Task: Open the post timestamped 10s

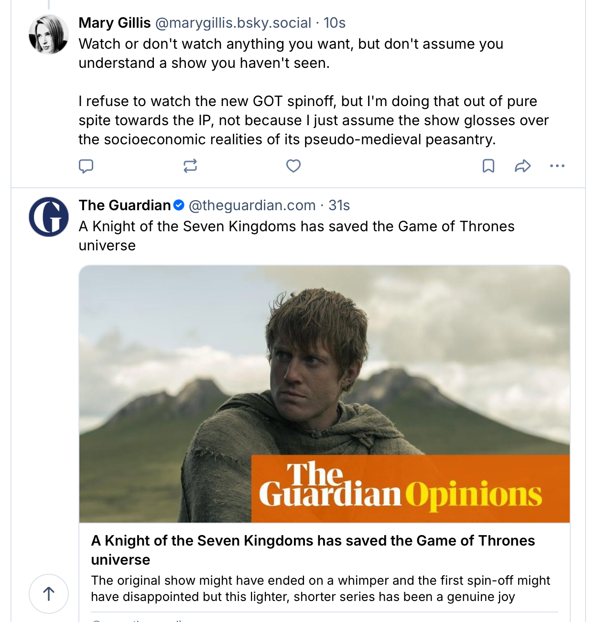Action: 335,23
